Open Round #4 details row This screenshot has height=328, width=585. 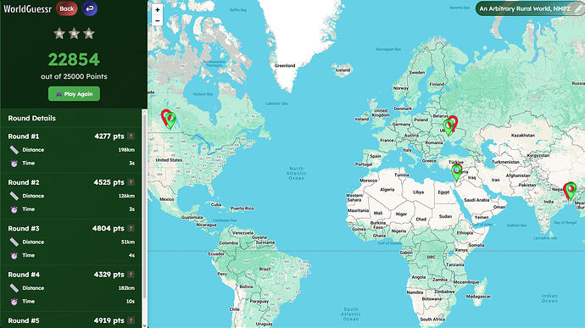(x=71, y=288)
